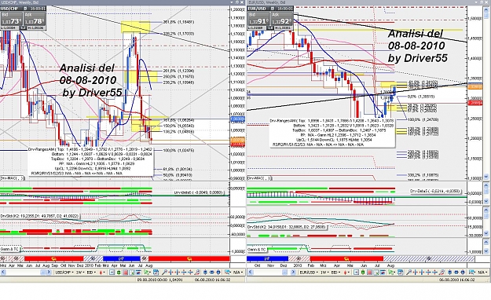Click the Drv-MAC indicator label on USD/CHF chart
Viewport: 491px width, 300px height.
pos(12,178)
